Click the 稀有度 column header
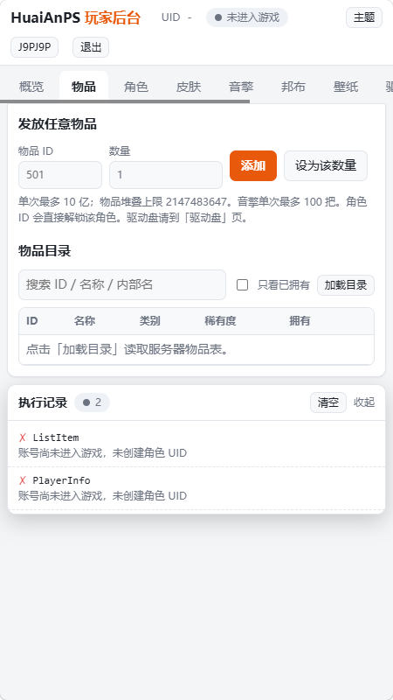The image size is (393, 700). pyautogui.click(x=220, y=321)
